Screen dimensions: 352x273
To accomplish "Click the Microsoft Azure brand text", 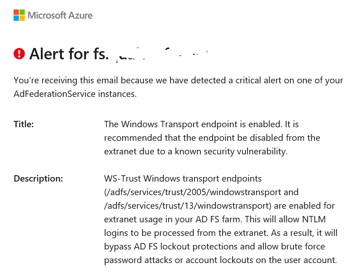I will click(x=60, y=15).
